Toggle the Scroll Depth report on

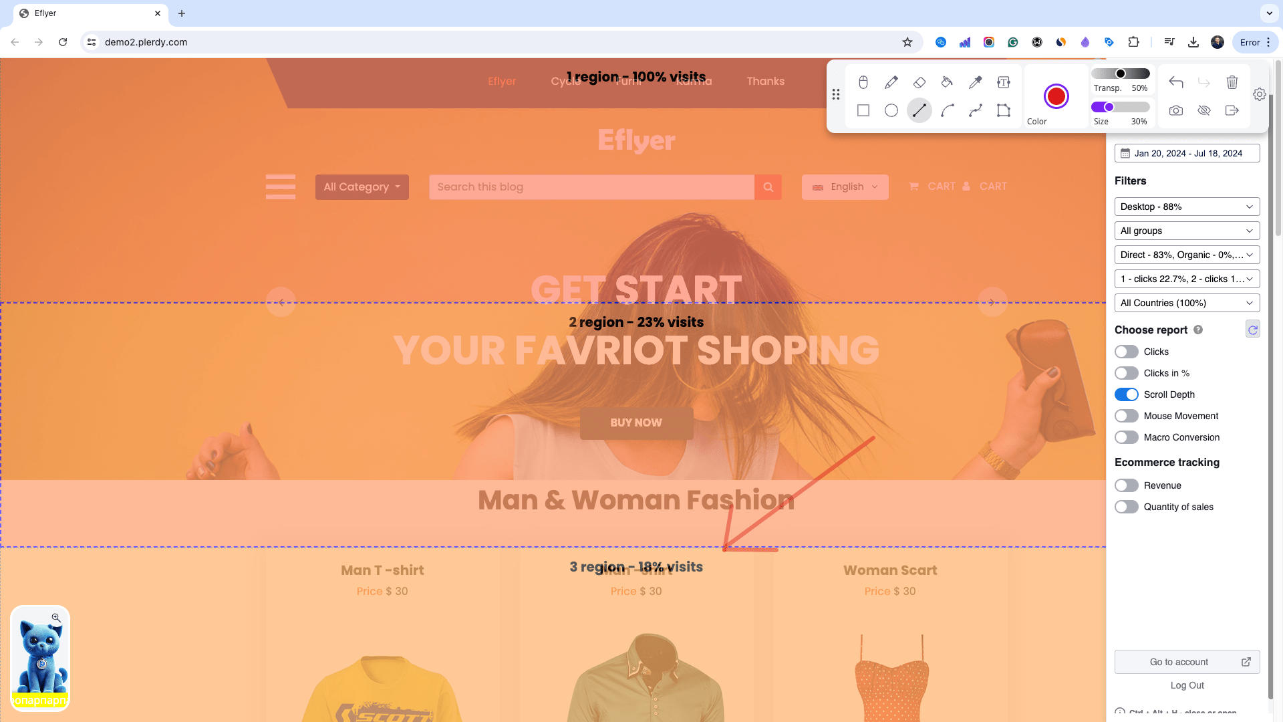point(1126,394)
